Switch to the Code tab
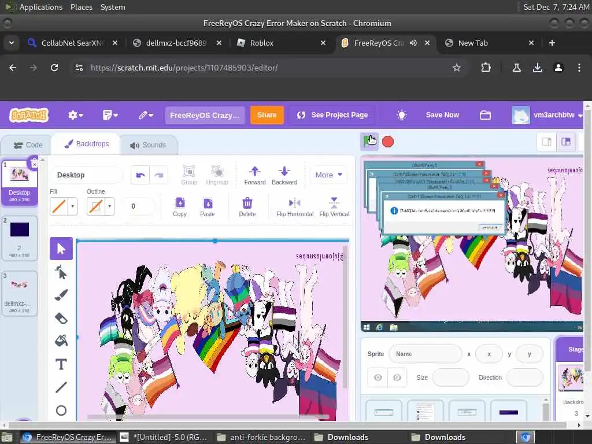The image size is (592, 444). pyautogui.click(x=28, y=145)
